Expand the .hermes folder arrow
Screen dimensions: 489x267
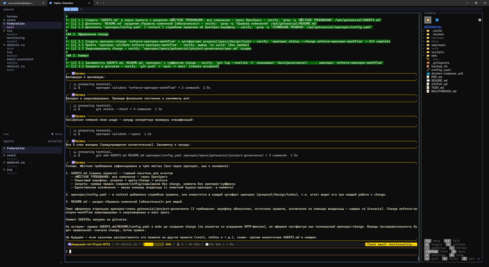click(x=424, y=34)
